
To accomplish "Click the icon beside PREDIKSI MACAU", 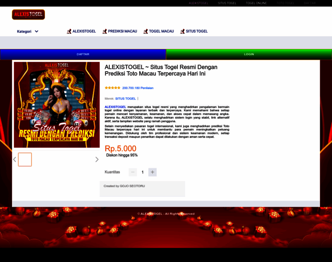I will [x=104, y=31].
